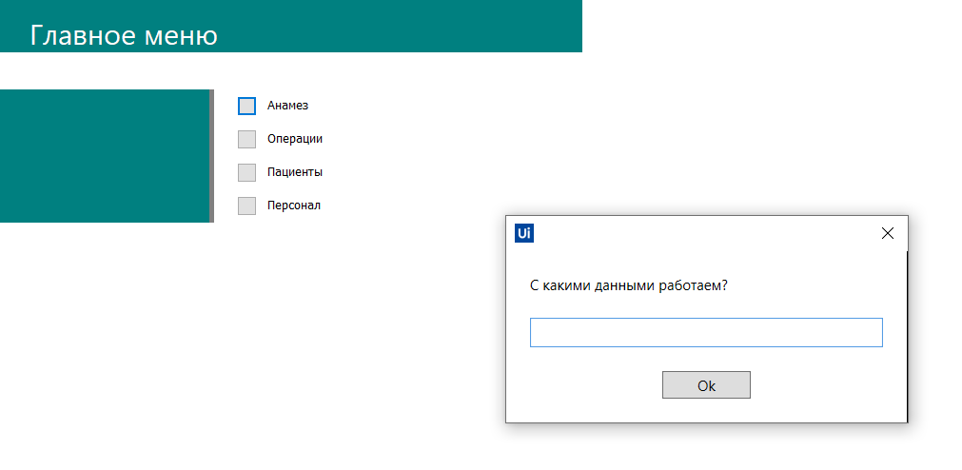Select the Операции label text
962x470 pixels.
pyautogui.click(x=295, y=139)
